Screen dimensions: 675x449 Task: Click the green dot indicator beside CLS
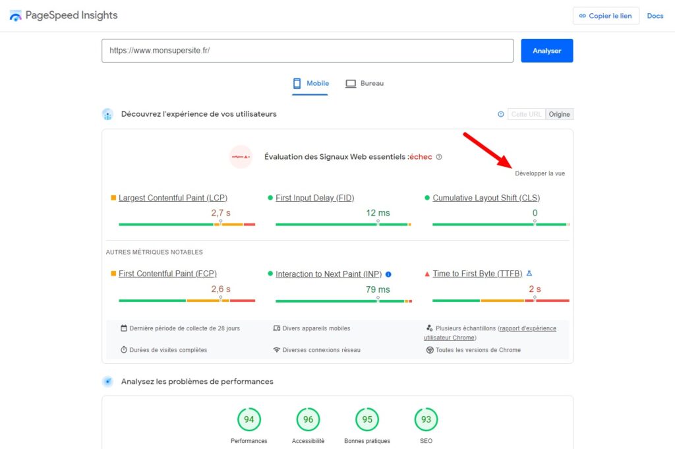[427, 198]
